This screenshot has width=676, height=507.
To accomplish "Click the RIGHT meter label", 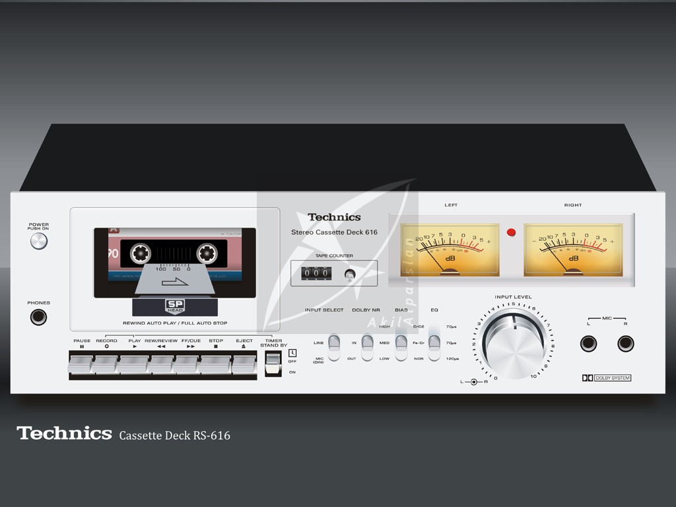I will 573,205.
